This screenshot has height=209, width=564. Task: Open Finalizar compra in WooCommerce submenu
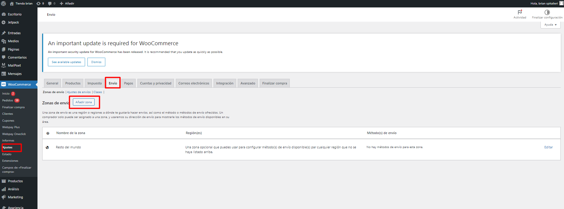pyautogui.click(x=13, y=107)
